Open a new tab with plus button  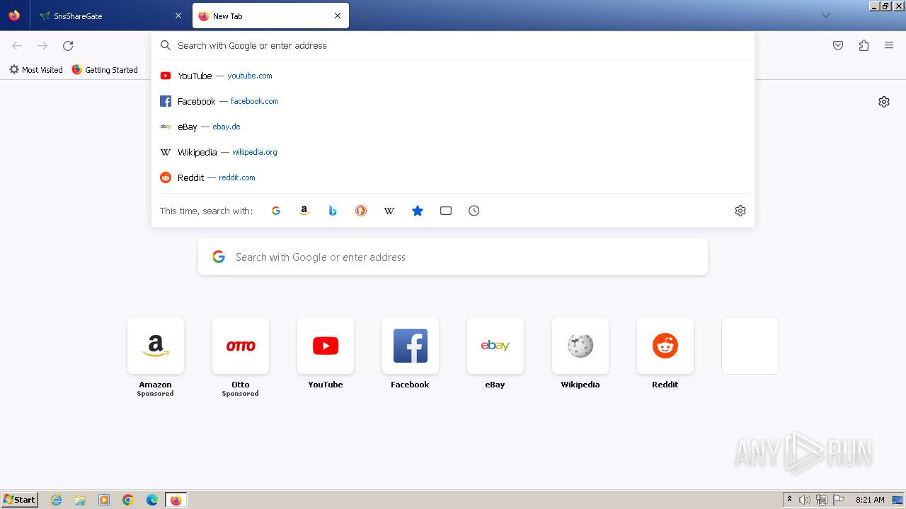(364, 16)
